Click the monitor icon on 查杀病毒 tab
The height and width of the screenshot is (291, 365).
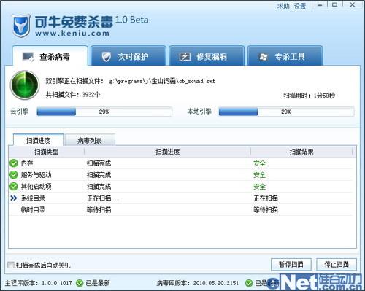[28, 57]
